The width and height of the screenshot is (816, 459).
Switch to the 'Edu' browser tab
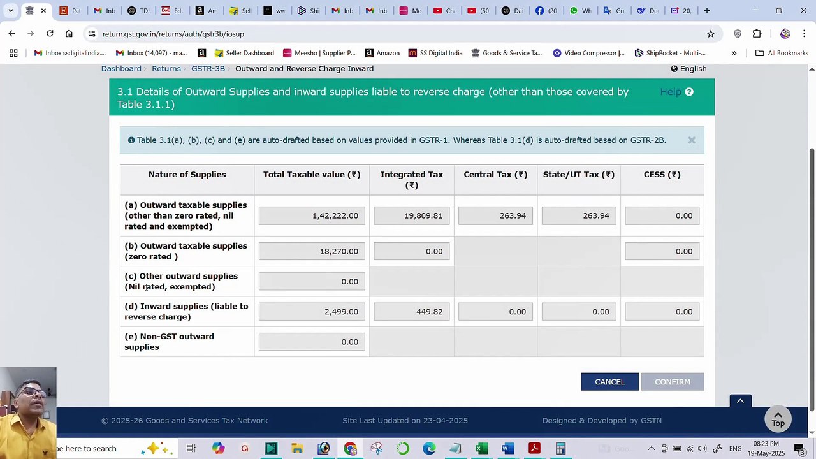click(x=171, y=11)
